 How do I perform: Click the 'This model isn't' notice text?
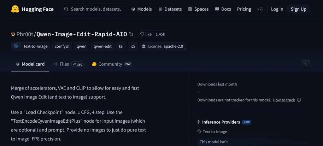click(x=214, y=142)
